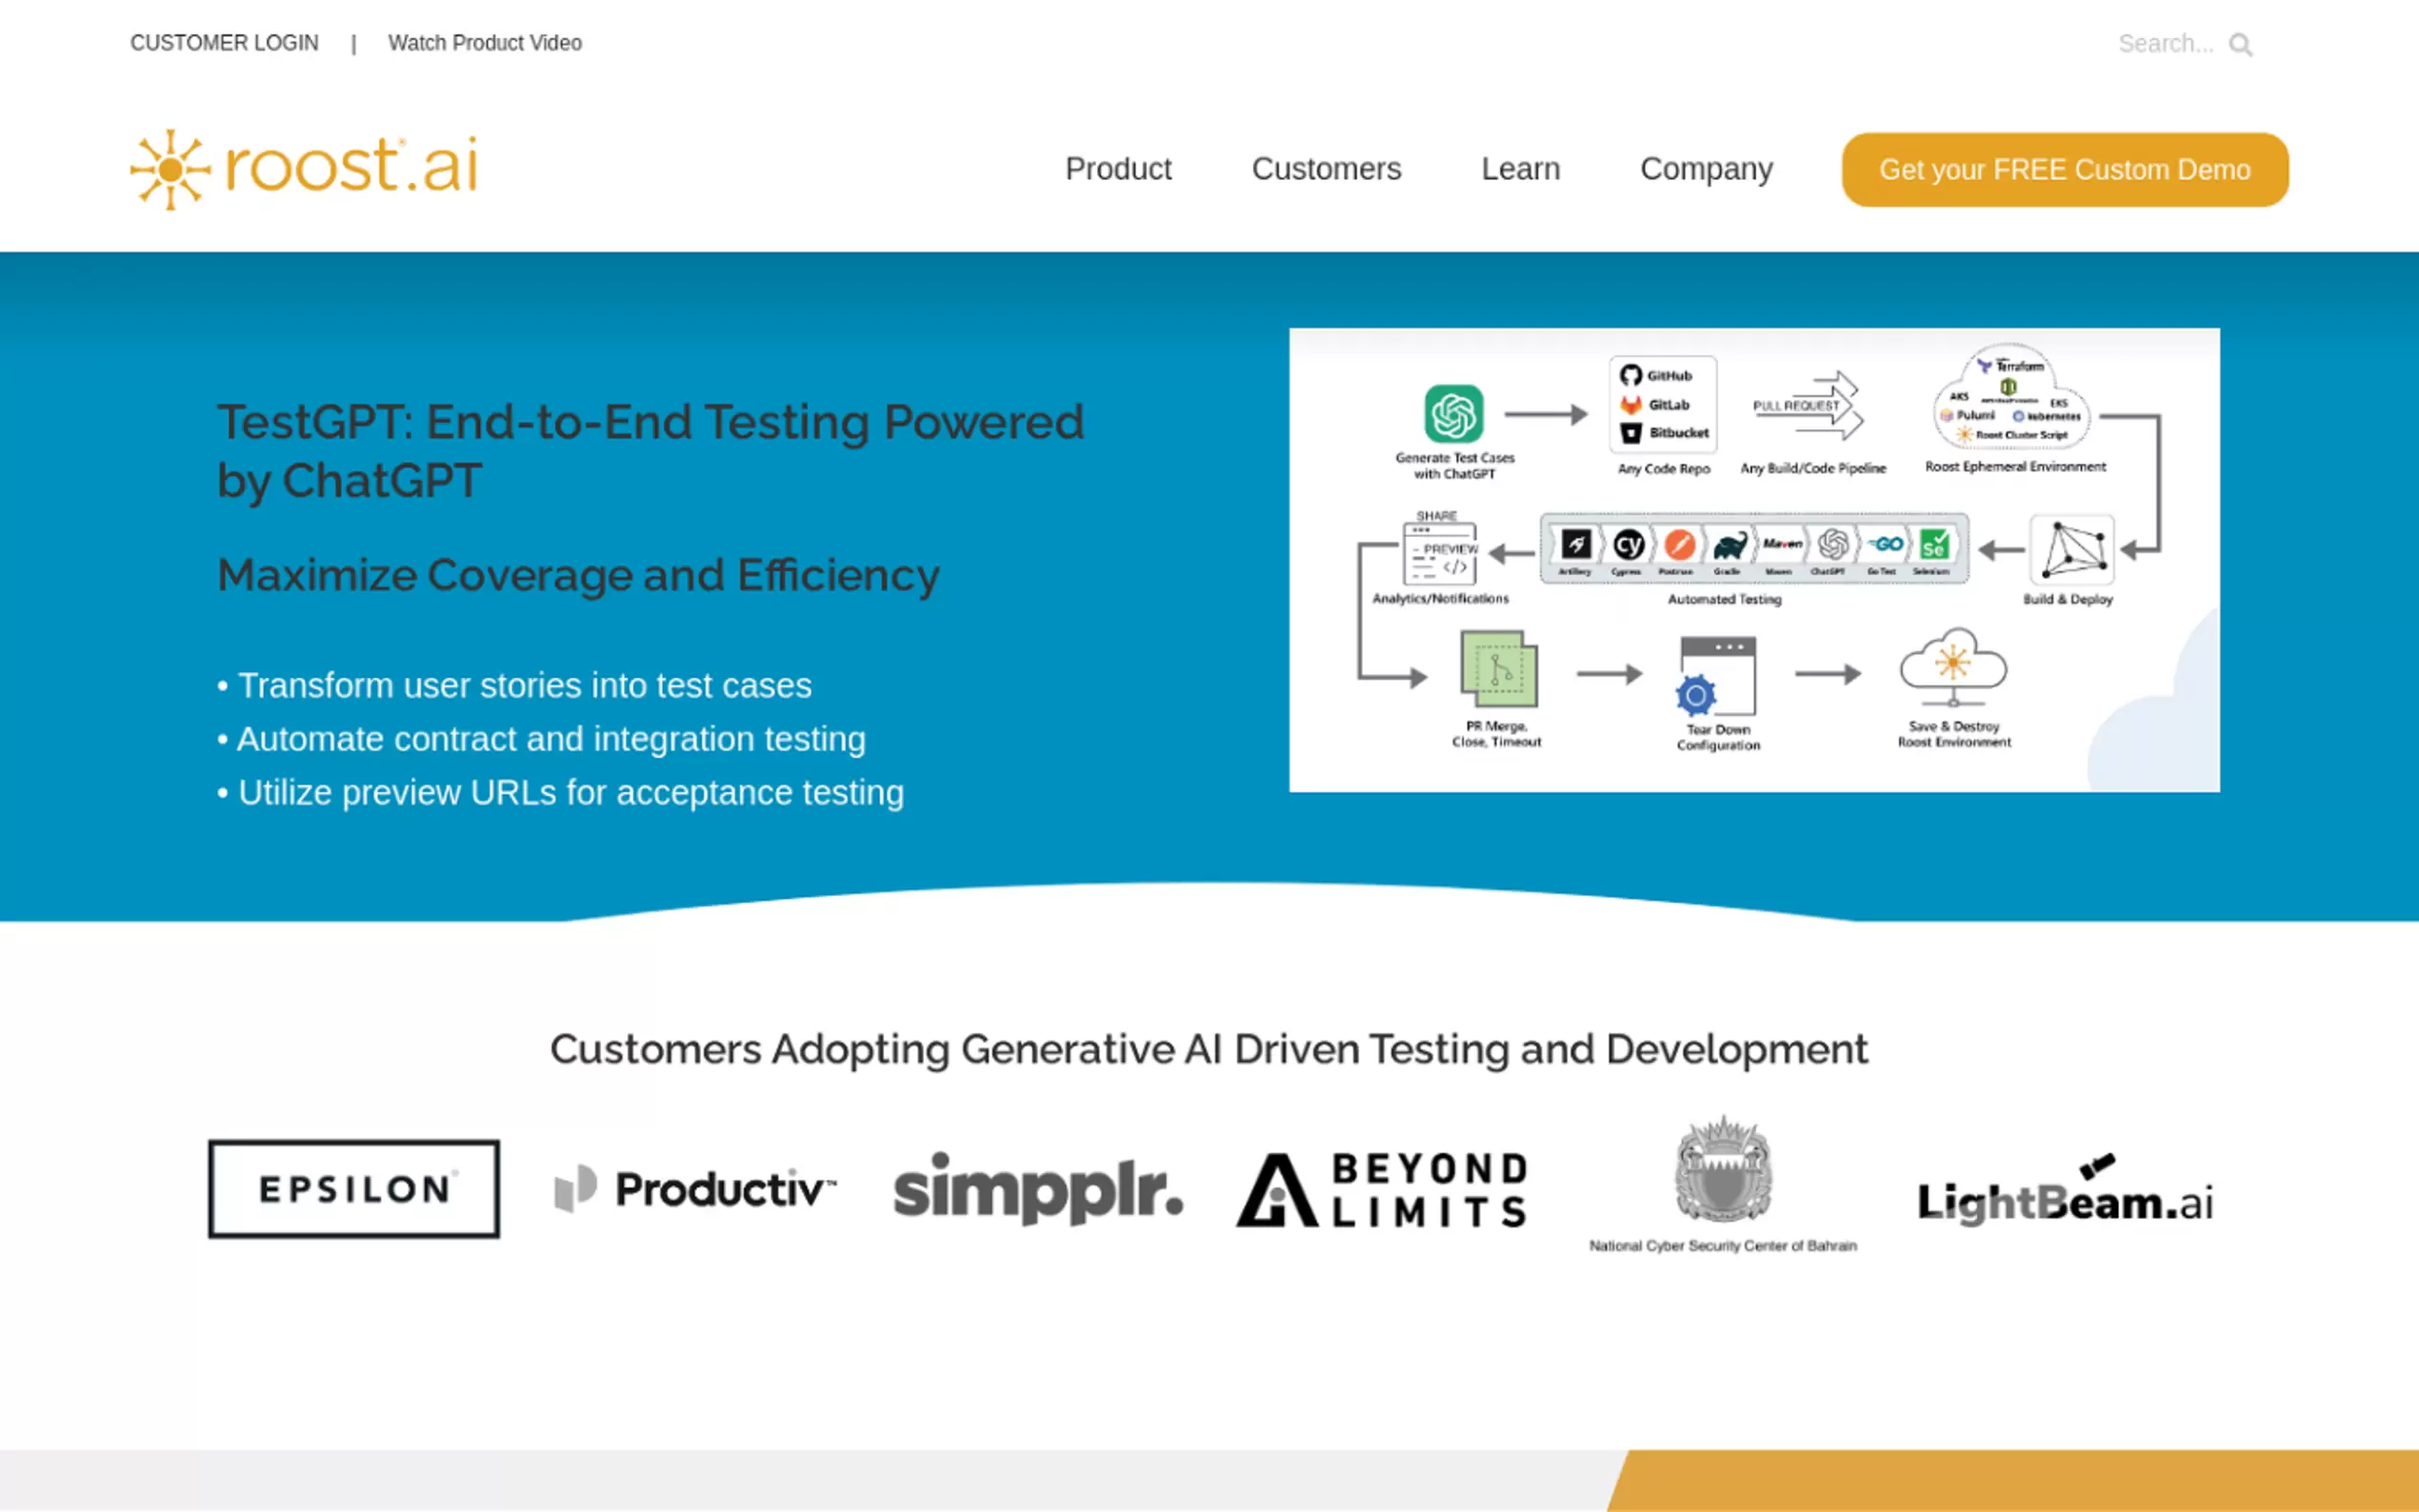Viewport: 2419px width, 1512px height.
Task: Click Get your FREE Custom Demo button
Action: pyautogui.click(x=2065, y=170)
